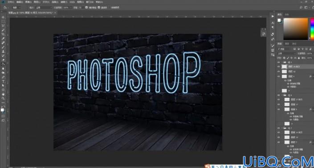Toggle Effects visibility under first fx layer
The width and height of the screenshot is (314, 168).
[285, 80]
